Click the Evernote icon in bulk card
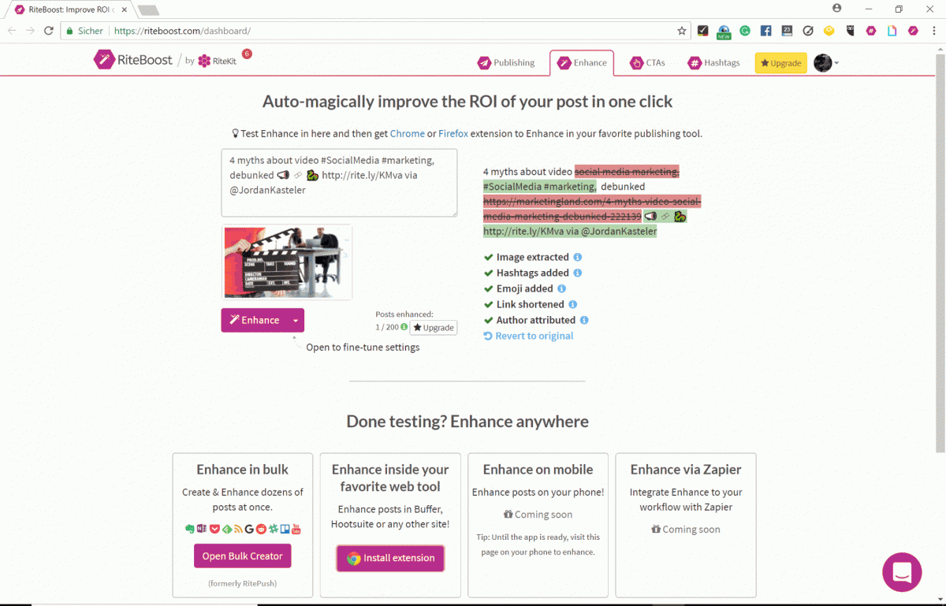The width and height of the screenshot is (946, 606). coord(190,529)
